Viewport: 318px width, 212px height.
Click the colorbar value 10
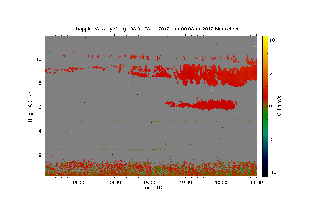coord(272,40)
